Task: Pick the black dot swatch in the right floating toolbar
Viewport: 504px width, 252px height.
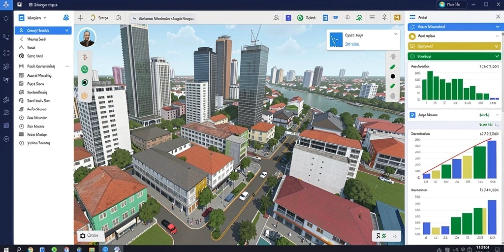Action: [392, 76]
